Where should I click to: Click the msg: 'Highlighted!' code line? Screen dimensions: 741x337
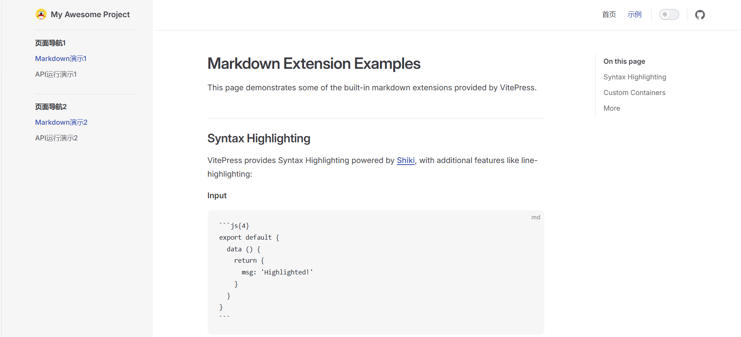click(x=277, y=272)
